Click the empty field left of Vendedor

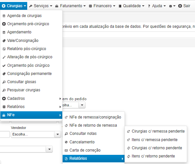5,134
